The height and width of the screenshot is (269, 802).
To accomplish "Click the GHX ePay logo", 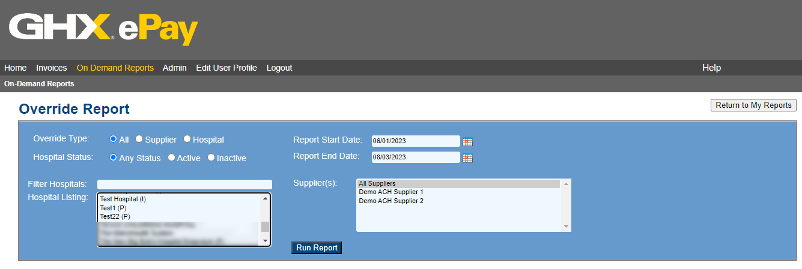I will pos(103,30).
